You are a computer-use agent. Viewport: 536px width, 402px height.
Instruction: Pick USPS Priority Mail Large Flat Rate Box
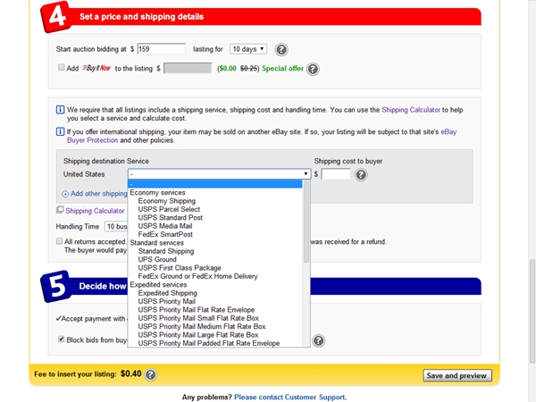click(x=198, y=335)
